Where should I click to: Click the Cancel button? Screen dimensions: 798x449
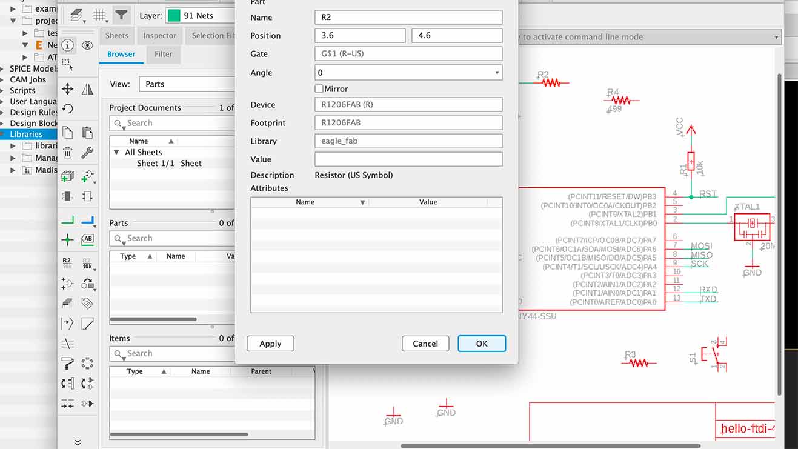click(425, 344)
